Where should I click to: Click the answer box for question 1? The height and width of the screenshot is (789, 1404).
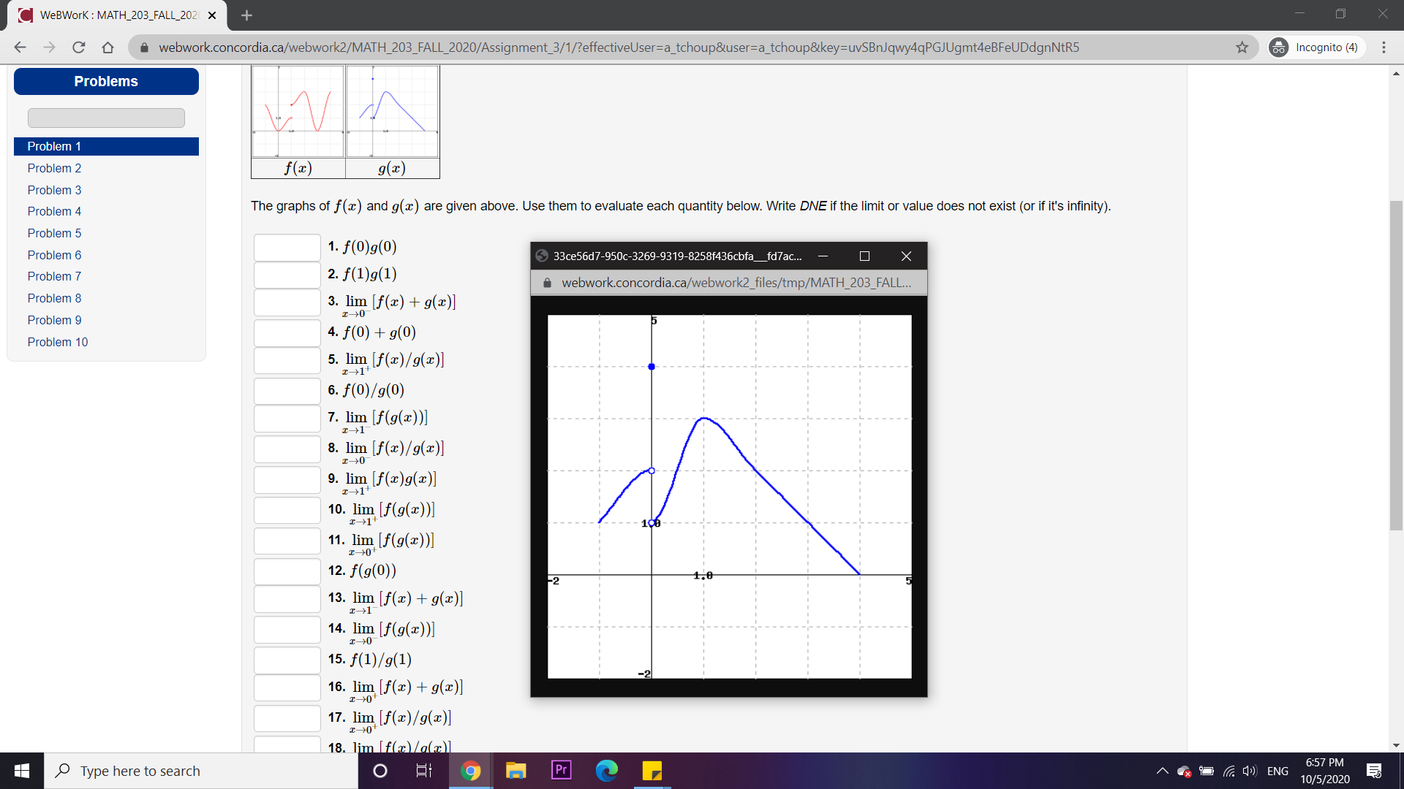click(287, 247)
